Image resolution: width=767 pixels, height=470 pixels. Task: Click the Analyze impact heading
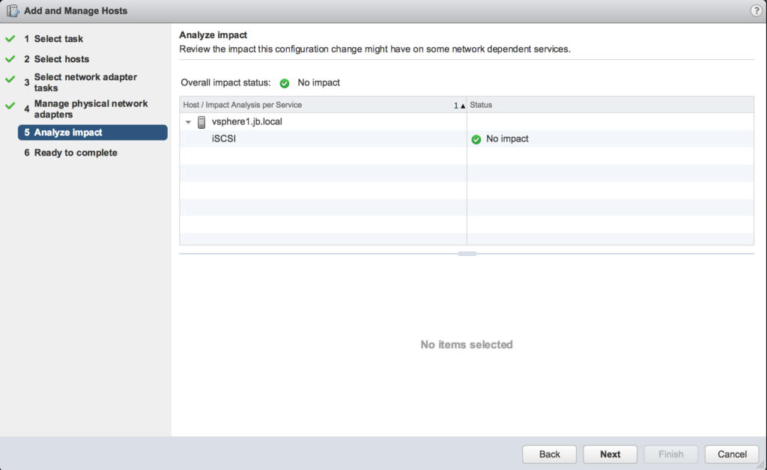213,34
